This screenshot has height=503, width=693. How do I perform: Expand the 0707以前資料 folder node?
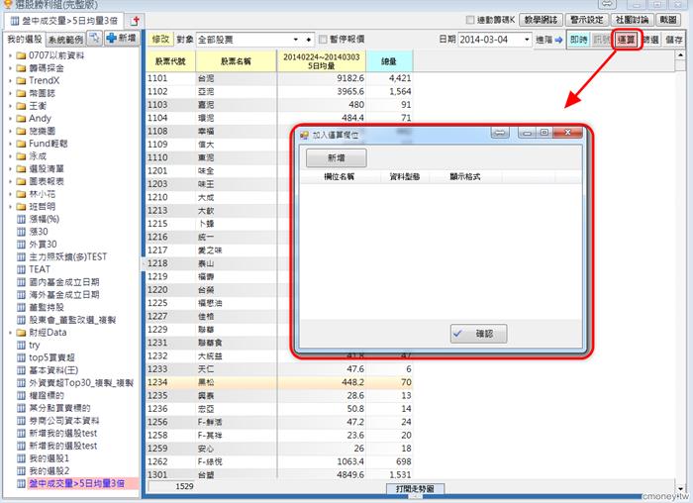10,55
